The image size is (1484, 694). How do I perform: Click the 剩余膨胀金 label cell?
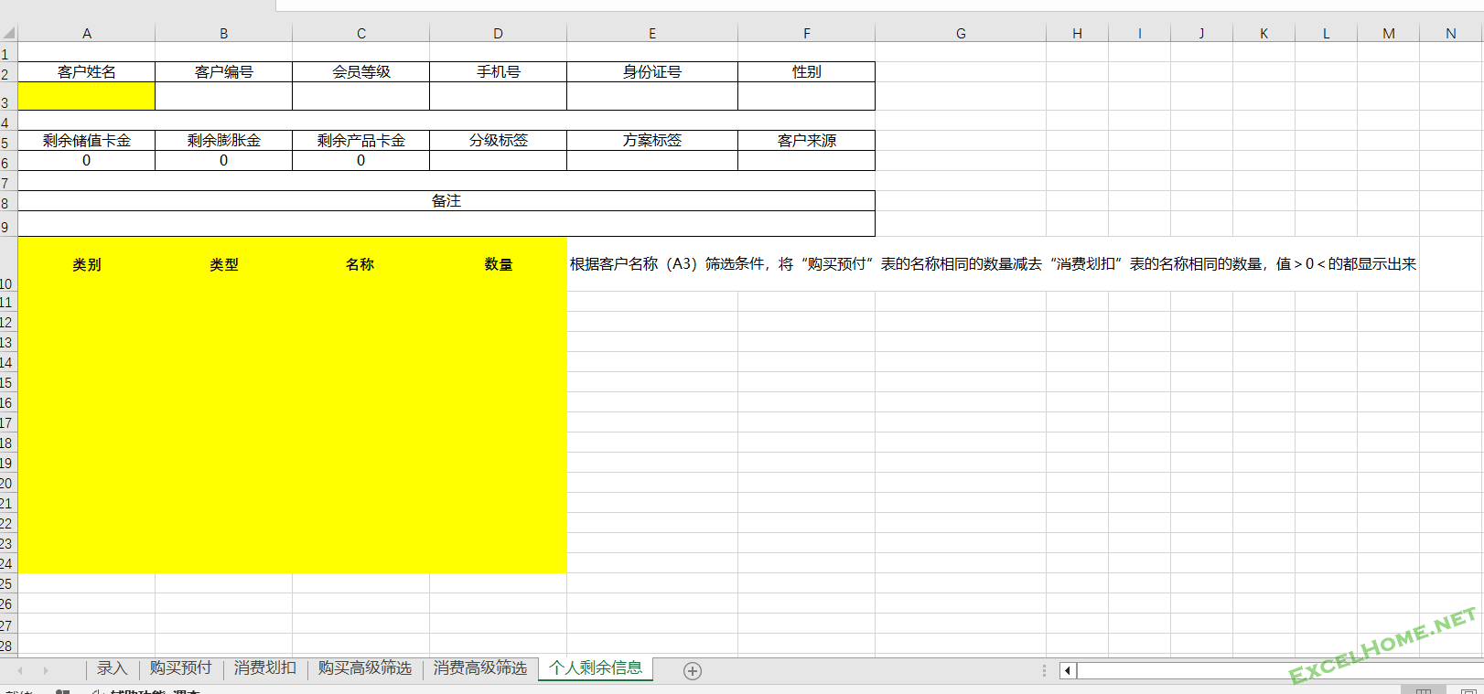224,141
